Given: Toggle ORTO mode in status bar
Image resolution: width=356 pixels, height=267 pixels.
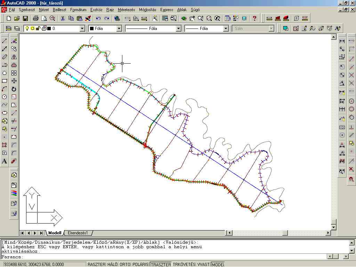Looking at the screenshot, I should click(x=125, y=265).
